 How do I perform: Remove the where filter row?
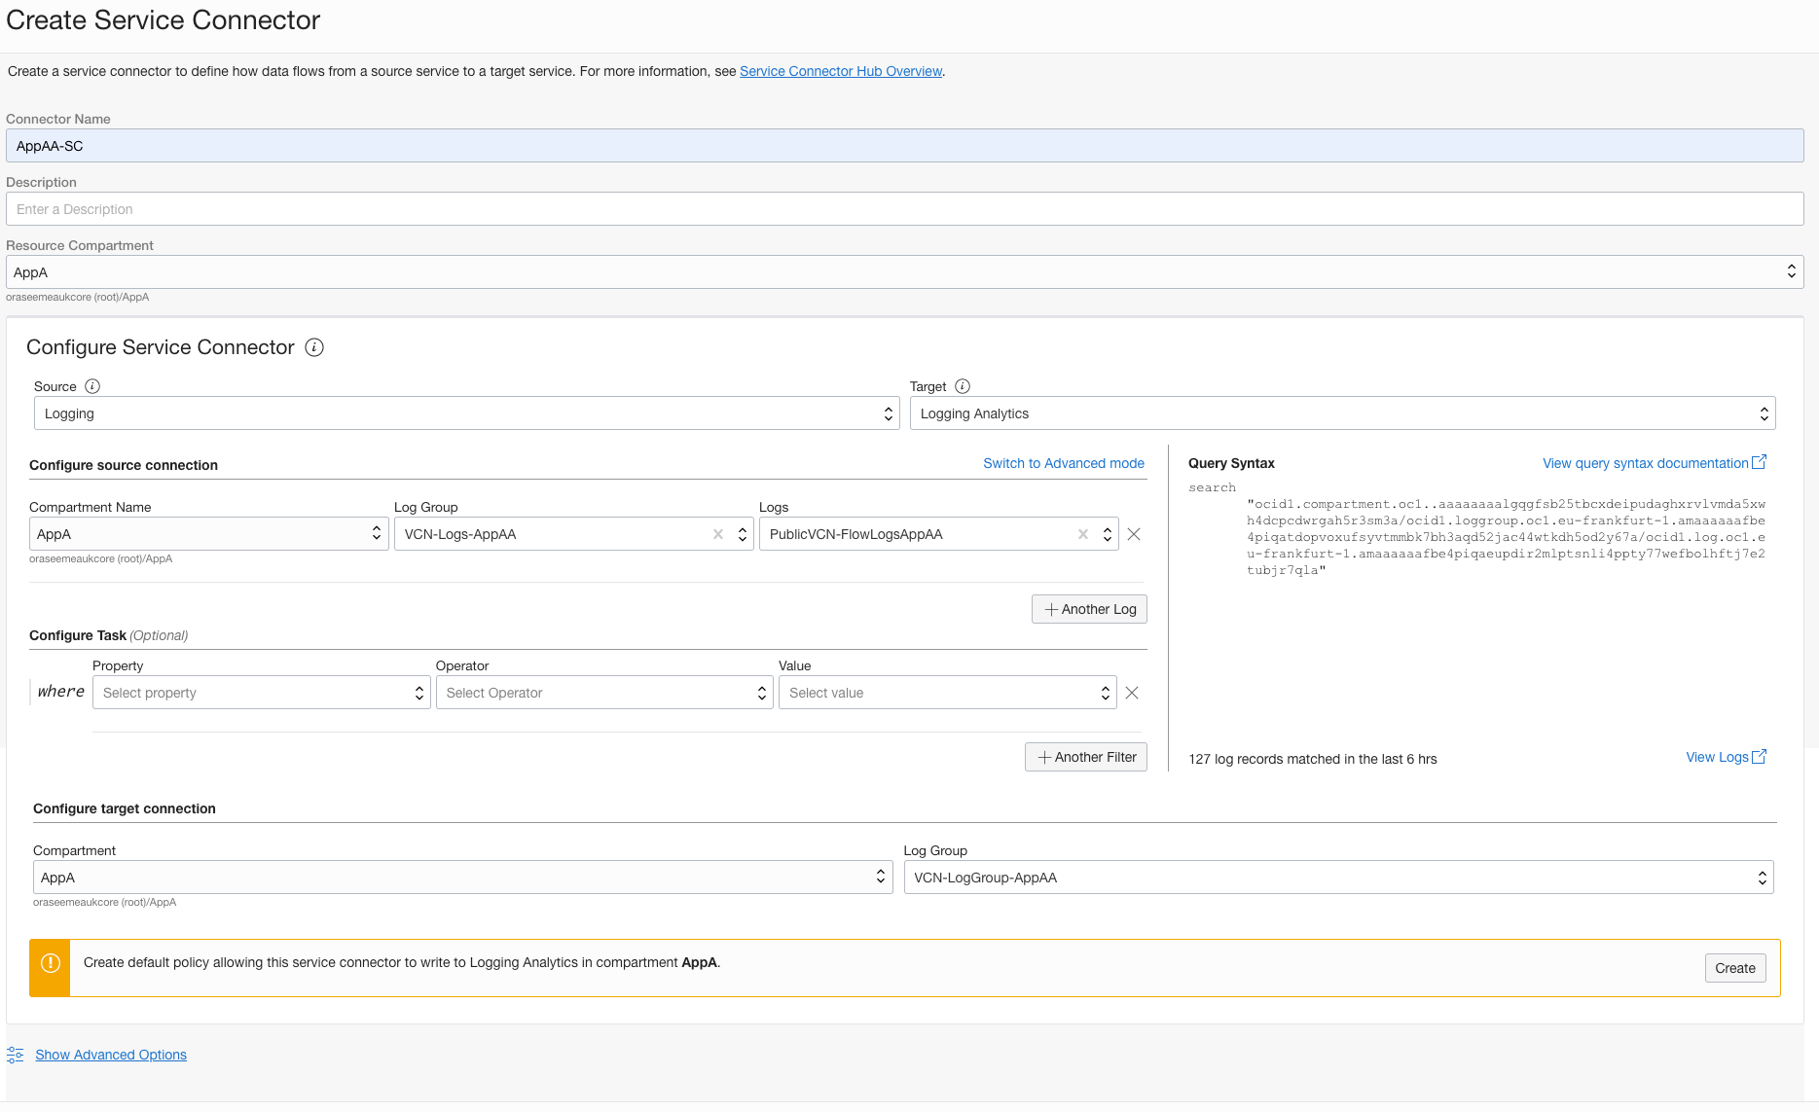[1132, 693]
